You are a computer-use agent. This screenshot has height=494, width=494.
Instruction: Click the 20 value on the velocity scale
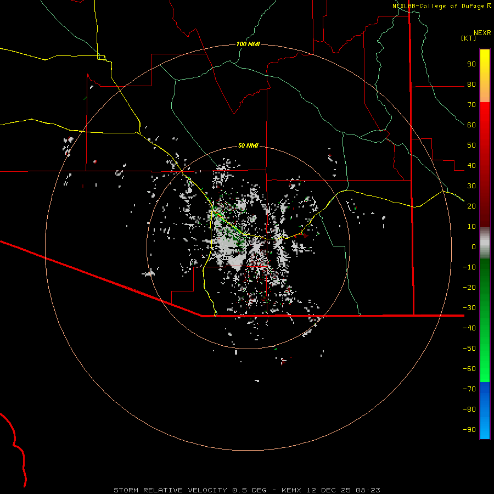click(471, 206)
